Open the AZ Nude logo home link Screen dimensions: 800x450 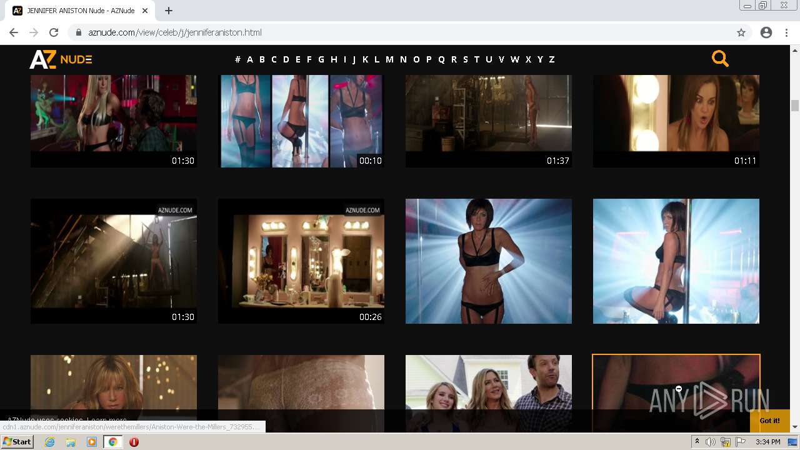pos(61,59)
